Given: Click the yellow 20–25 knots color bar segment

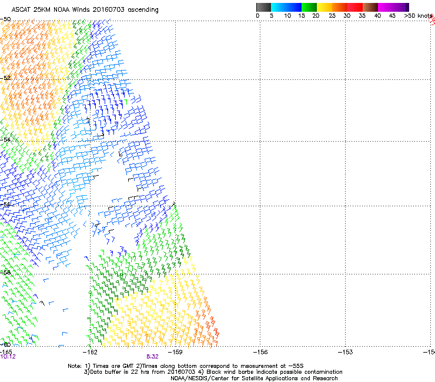Looking at the screenshot, I should point(324,7).
